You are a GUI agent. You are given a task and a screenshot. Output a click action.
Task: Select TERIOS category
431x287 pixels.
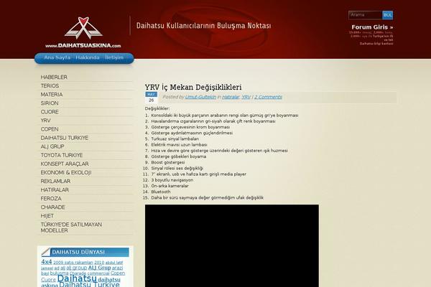tap(50, 85)
